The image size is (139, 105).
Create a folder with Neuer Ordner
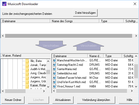pyautogui.click(x=13, y=100)
